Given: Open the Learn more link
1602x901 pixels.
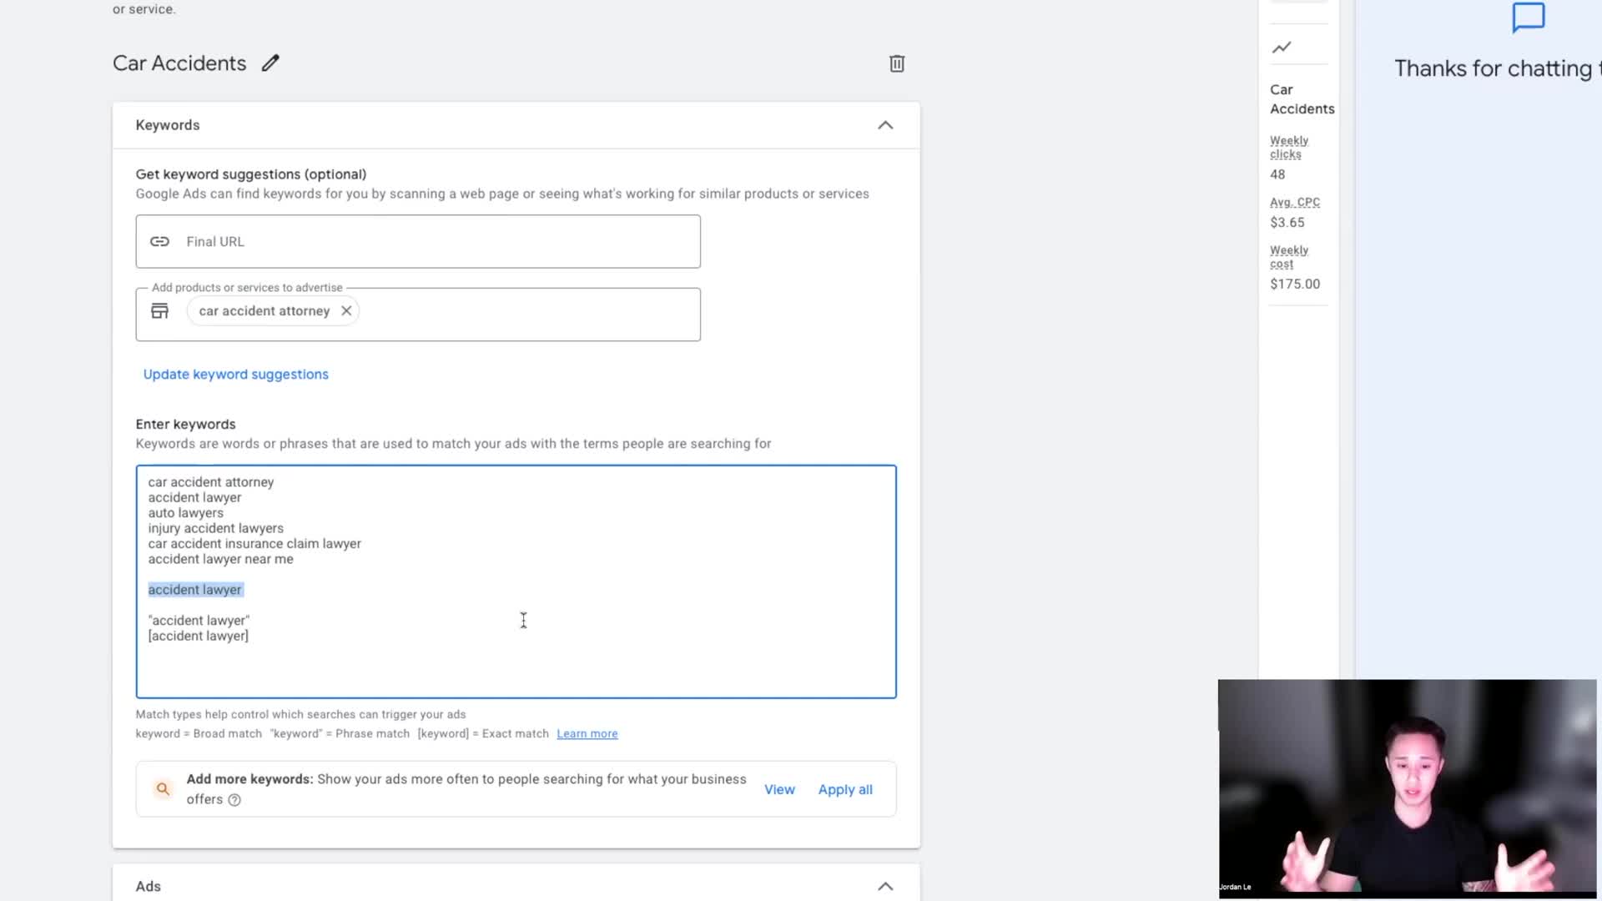Looking at the screenshot, I should [587, 734].
